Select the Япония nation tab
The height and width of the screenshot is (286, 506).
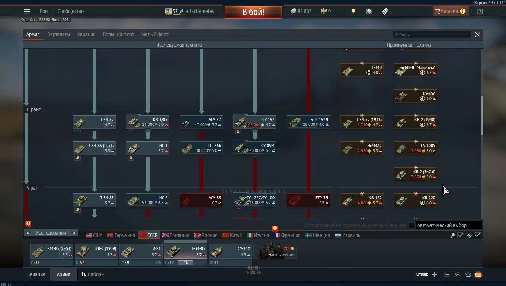206,235
